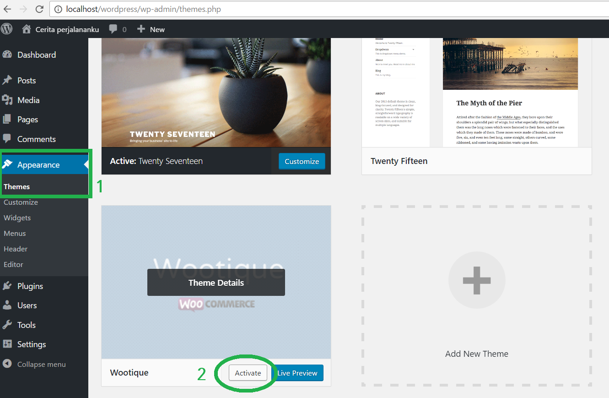Click the plus icon next to New

coord(141,29)
